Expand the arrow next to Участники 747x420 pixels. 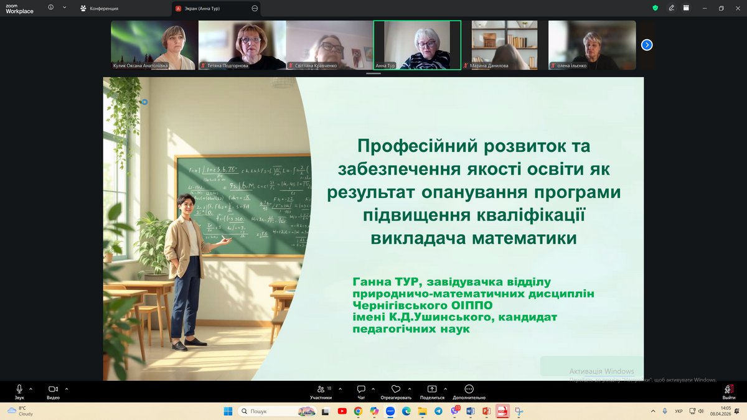(339, 388)
